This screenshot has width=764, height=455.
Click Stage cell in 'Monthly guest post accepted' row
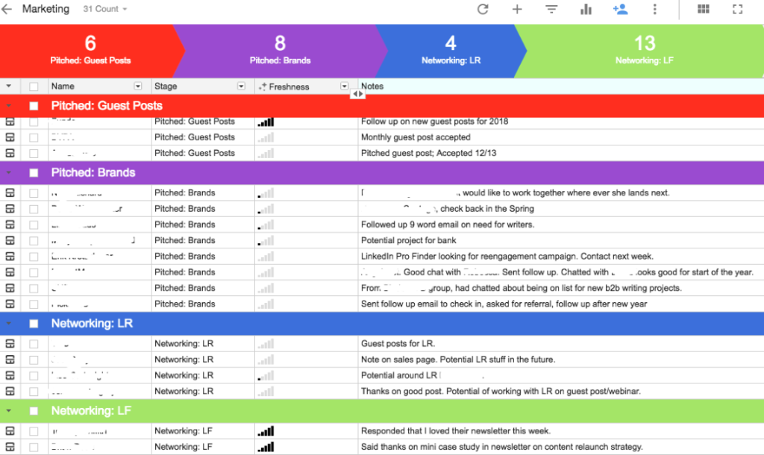coord(203,137)
